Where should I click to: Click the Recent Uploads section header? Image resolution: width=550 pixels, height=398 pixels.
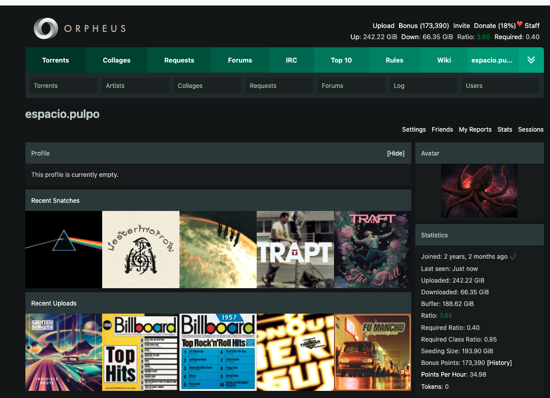pyautogui.click(x=218, y=303)
